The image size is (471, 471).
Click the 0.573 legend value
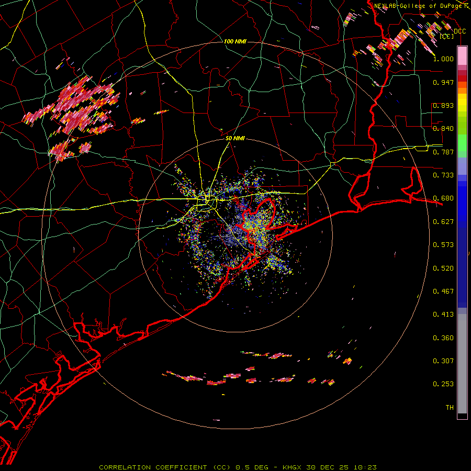tap(443, 245)
